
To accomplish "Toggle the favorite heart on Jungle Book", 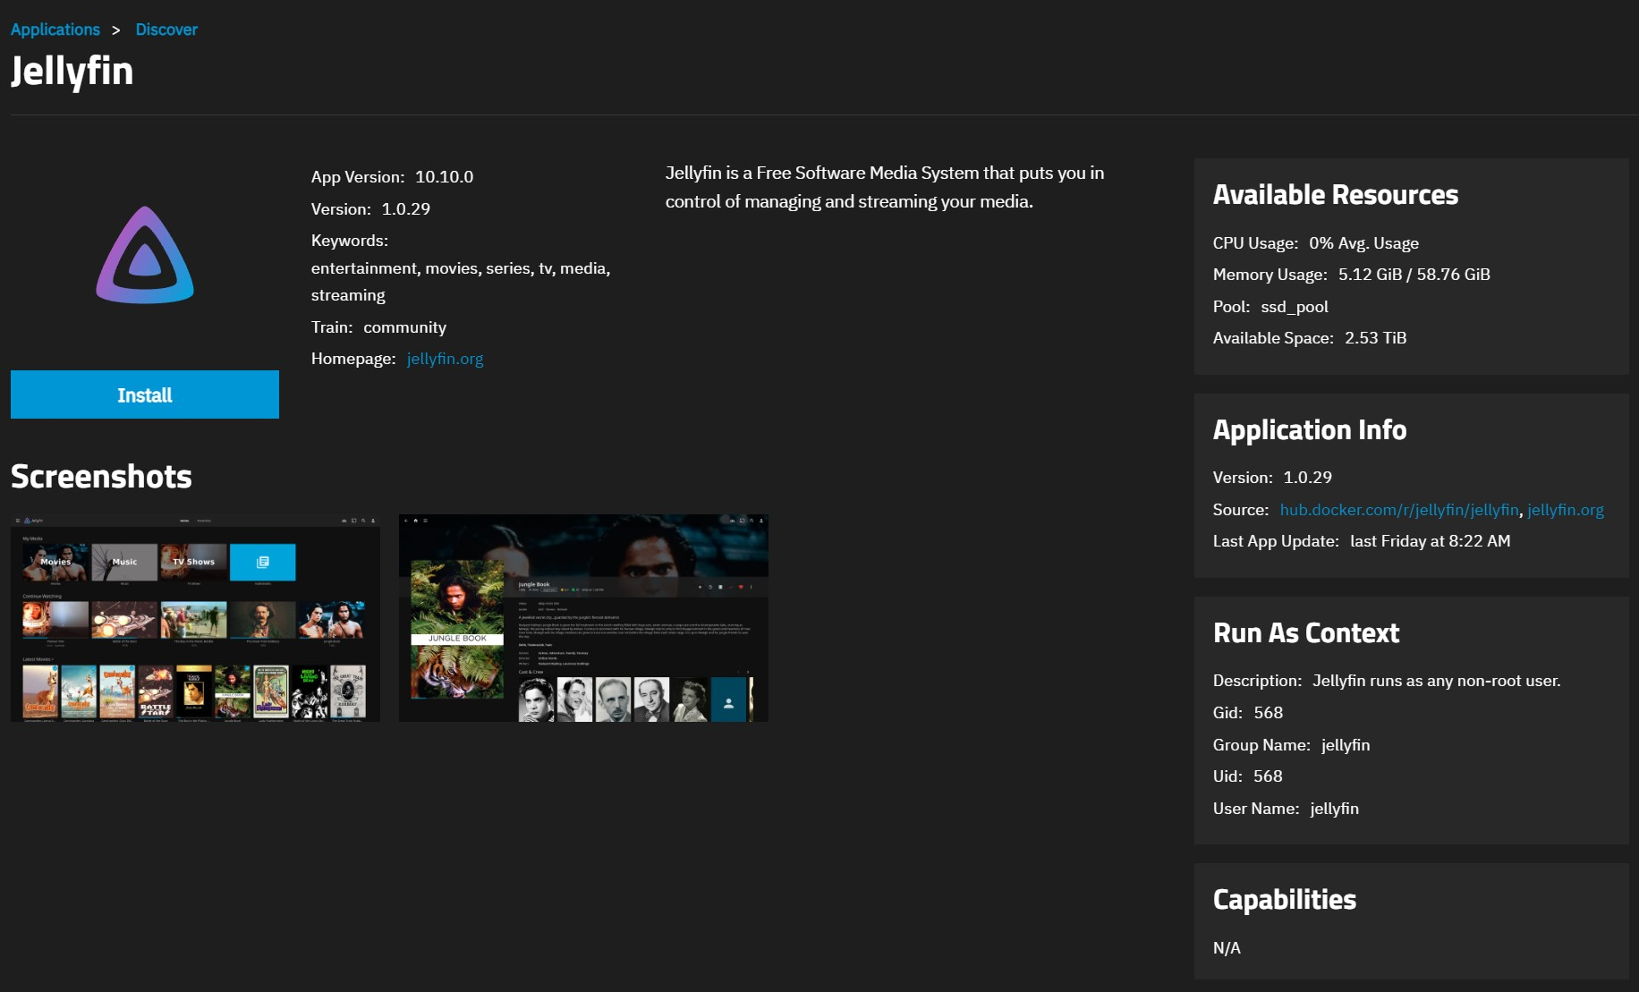I will tap(741, 585).
